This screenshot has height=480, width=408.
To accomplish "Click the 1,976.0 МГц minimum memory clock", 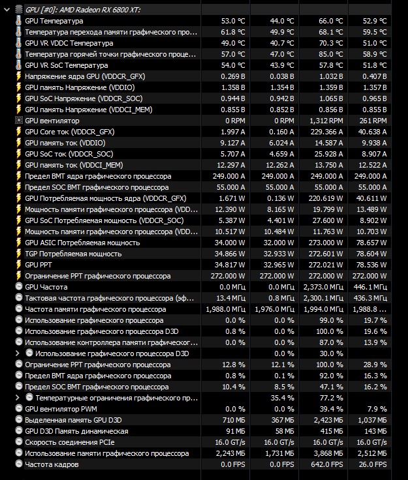I will point(274,309).
